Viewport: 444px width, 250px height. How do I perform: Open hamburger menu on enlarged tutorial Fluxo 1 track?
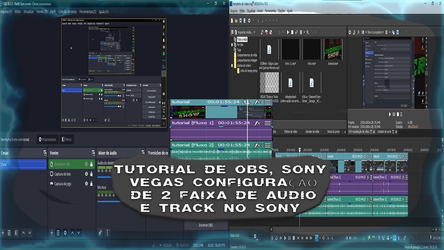coord(267,123)
